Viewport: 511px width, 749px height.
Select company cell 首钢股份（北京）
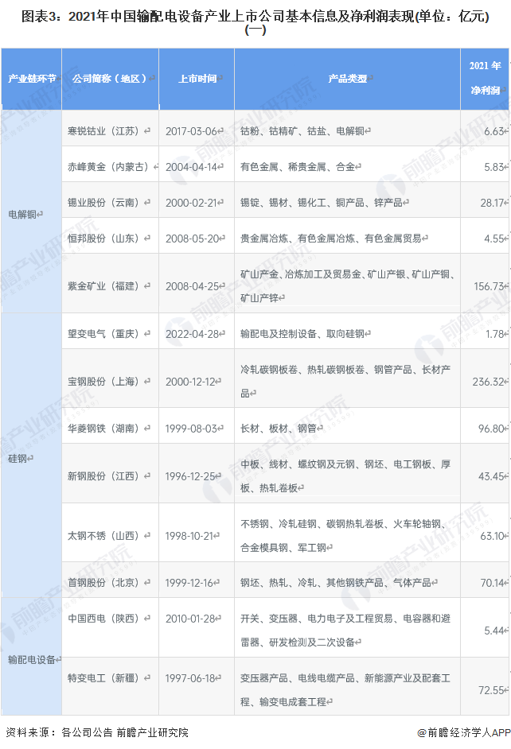tap(111, 580)
